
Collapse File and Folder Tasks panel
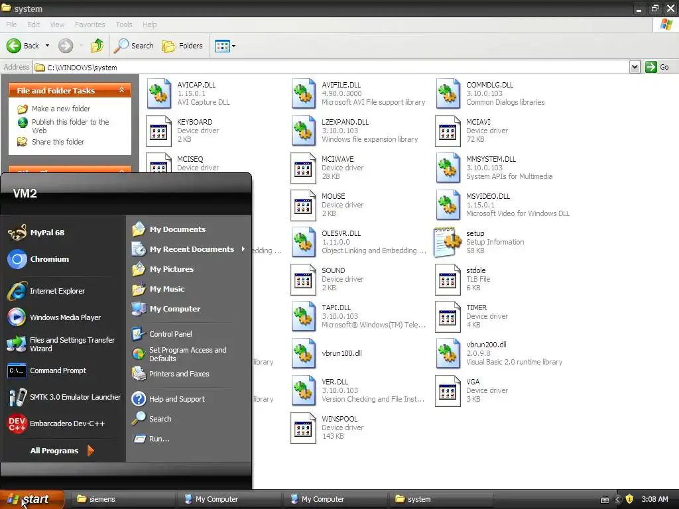tap(122, 90)
